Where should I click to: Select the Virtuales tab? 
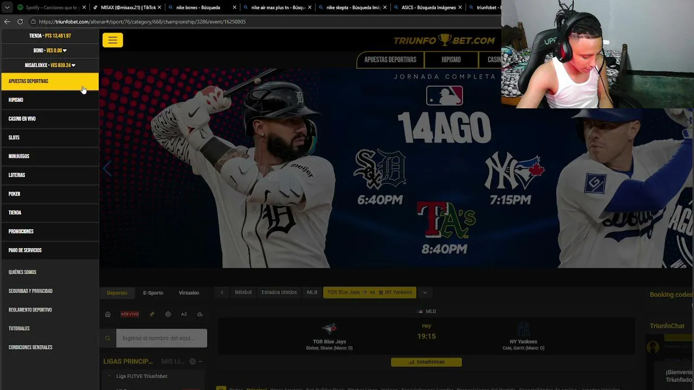189,292
